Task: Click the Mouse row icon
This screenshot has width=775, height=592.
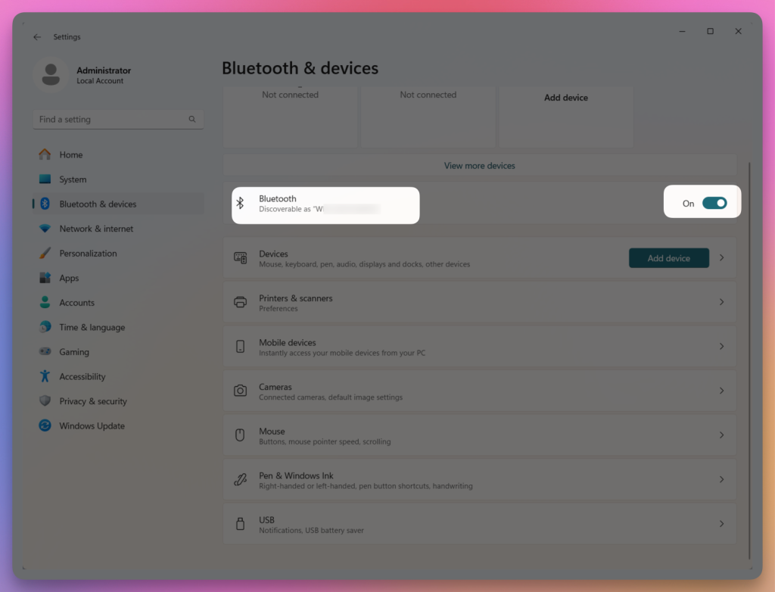Action: tap(240, 435)
